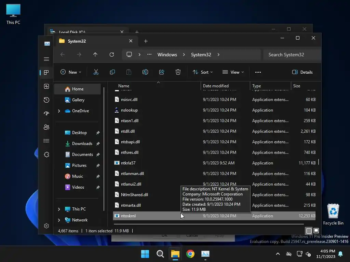Click the Back navigation arrow
The height and width of the screenshot is (262, 350).
pos(63,55)
